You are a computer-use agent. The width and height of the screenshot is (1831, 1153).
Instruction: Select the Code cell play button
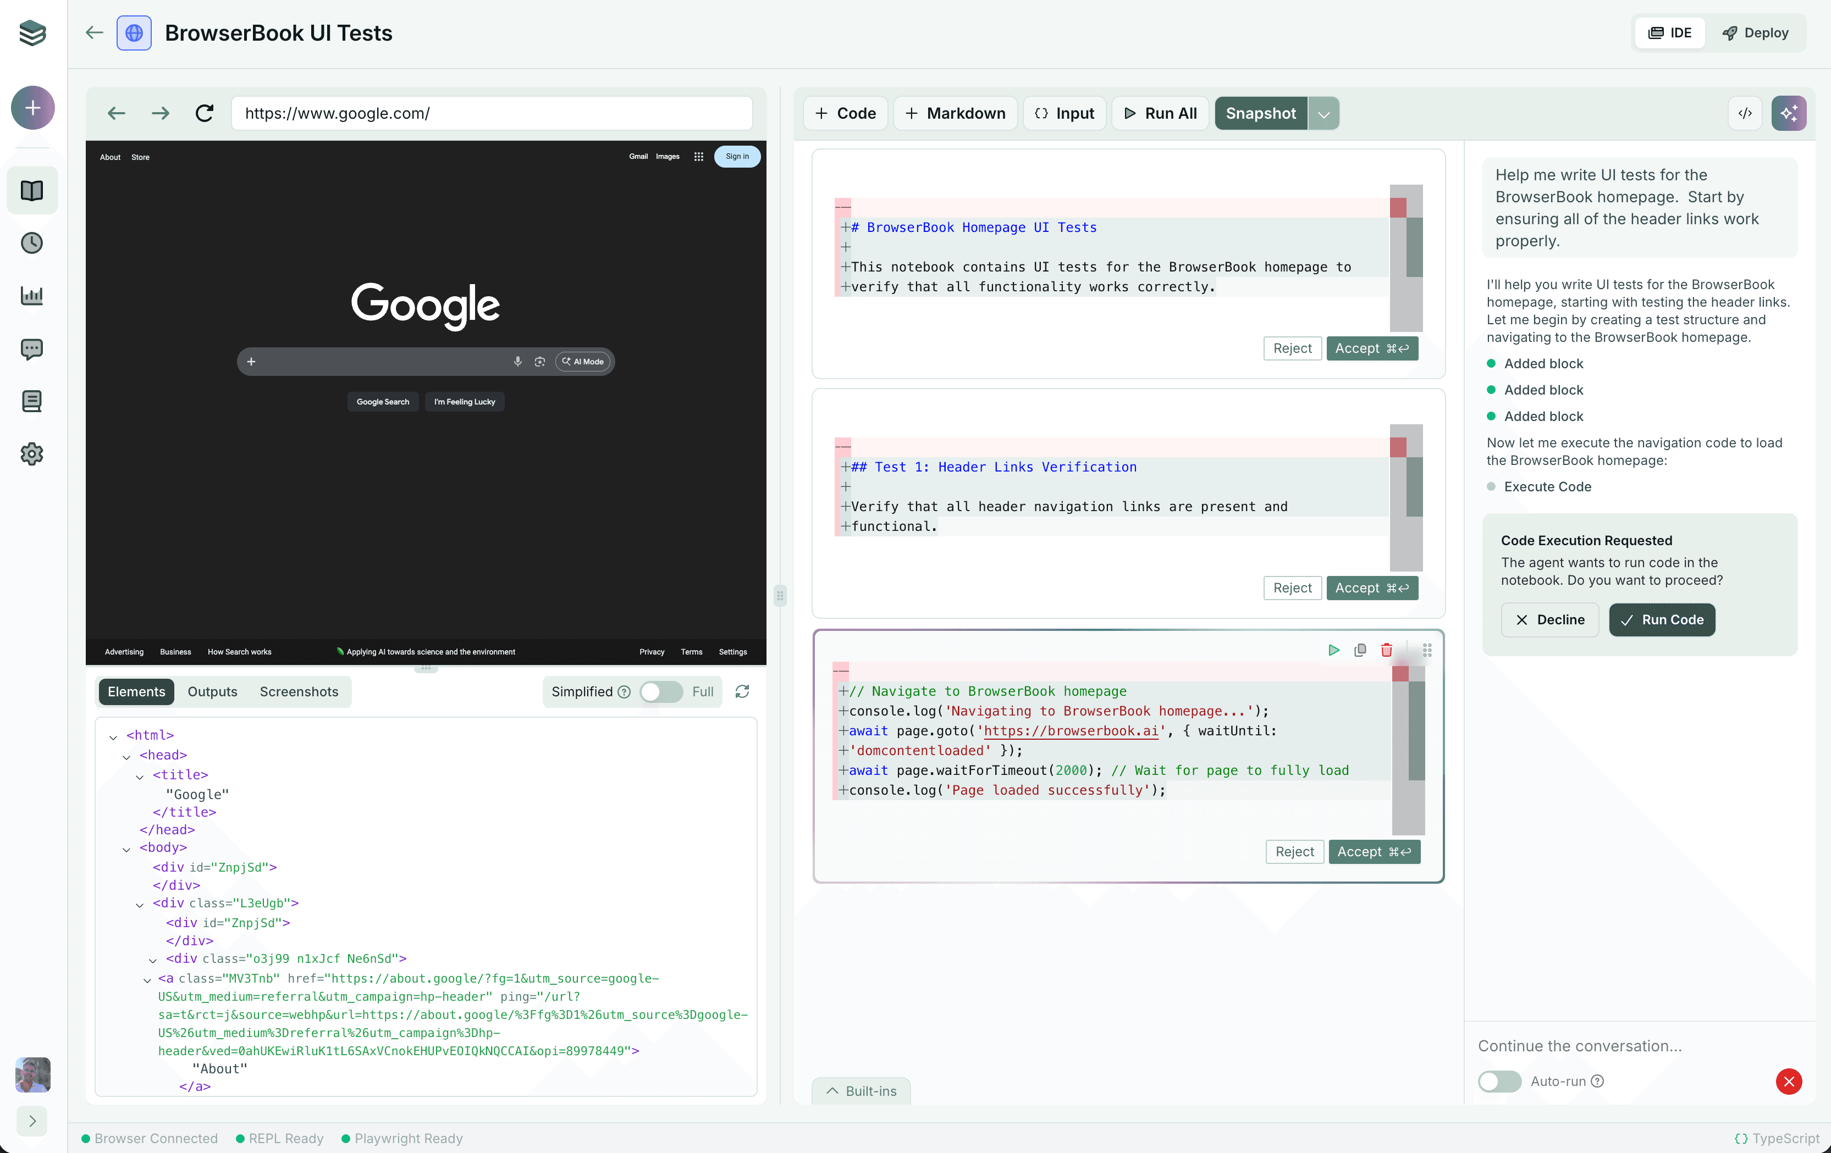coord(1334,651)
